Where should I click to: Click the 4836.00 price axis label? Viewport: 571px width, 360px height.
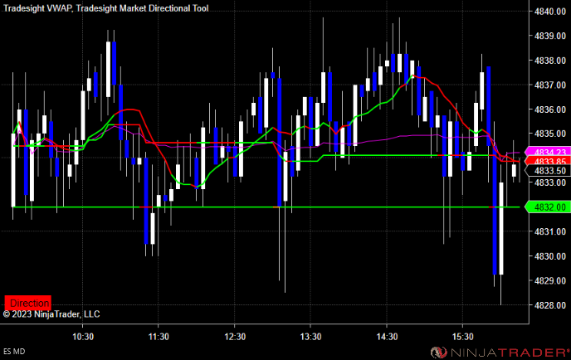(550, 109)
